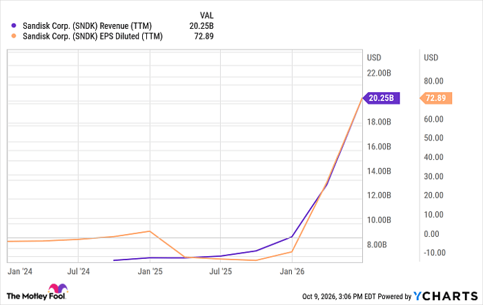Select the Sandisk Corp. EPS Diluted (TTM) legend label
The width and height of the screenshot is (483, 305).
[x=92, y=36]
